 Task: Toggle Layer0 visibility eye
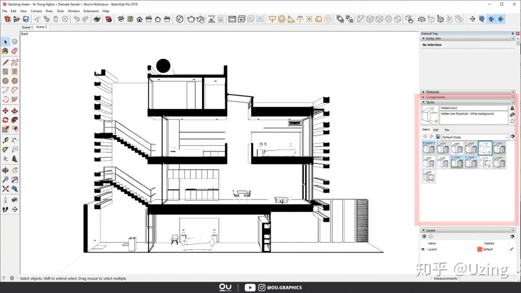click(423, 249)
